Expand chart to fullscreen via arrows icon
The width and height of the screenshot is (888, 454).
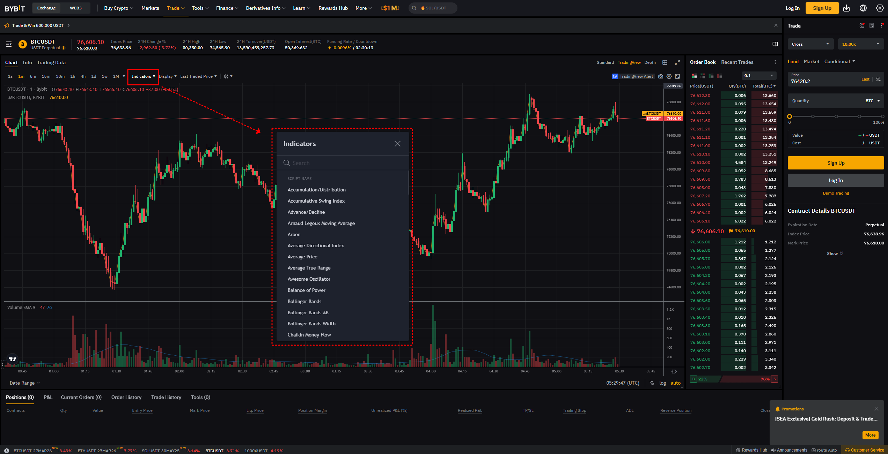(x=677, y=62)
